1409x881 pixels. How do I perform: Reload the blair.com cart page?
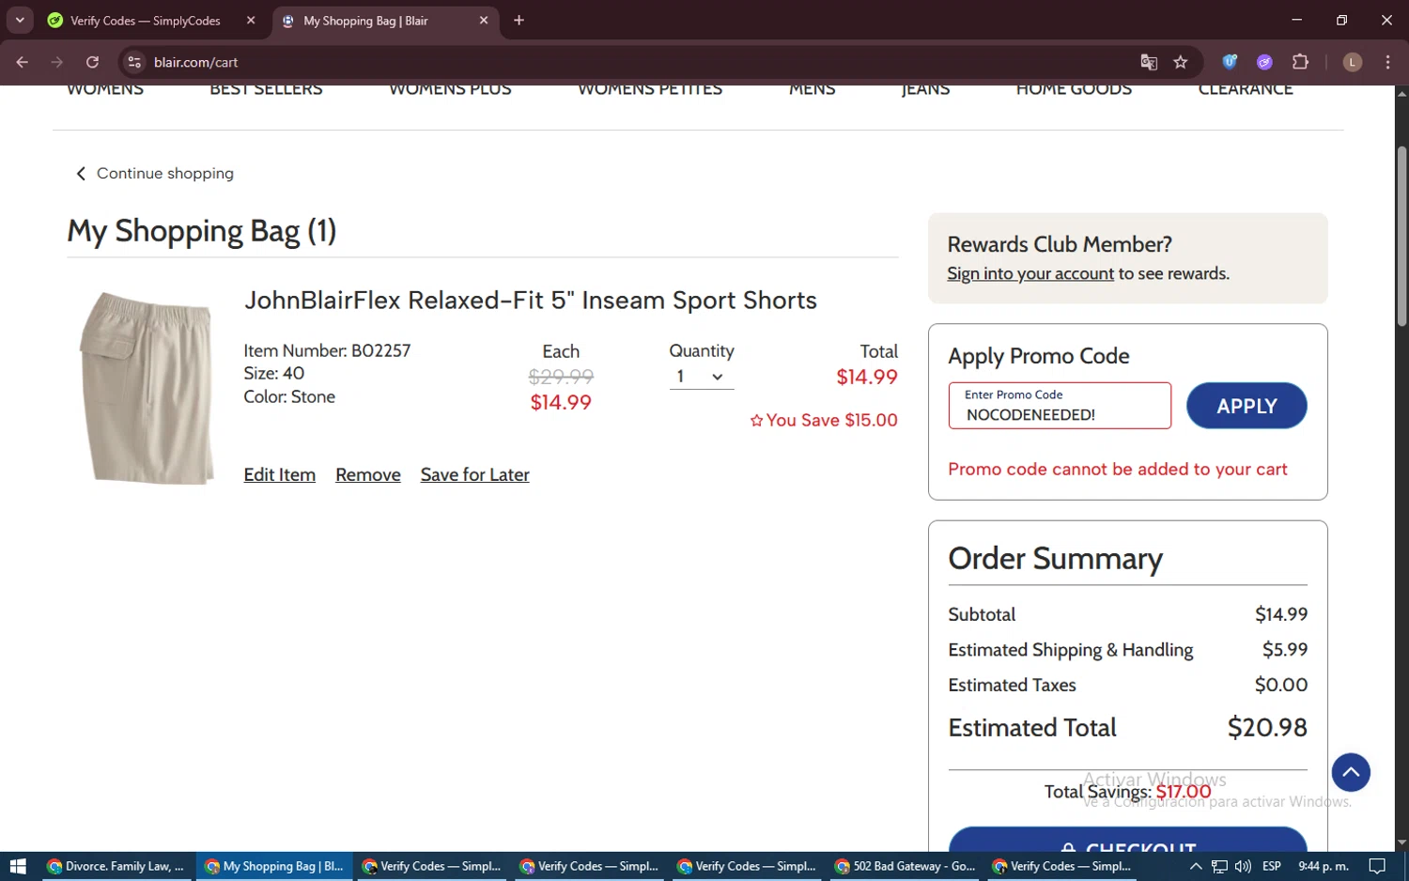92,62
